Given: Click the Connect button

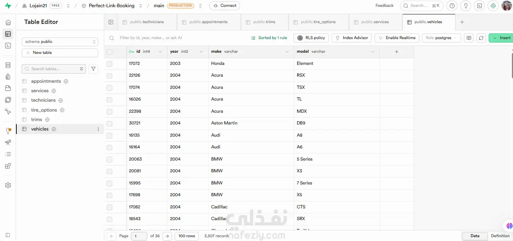Looking at the screenshot, I should pos(225,6).
